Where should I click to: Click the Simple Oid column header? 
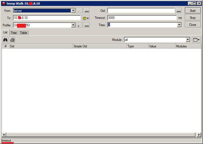[x=100, y=46]
